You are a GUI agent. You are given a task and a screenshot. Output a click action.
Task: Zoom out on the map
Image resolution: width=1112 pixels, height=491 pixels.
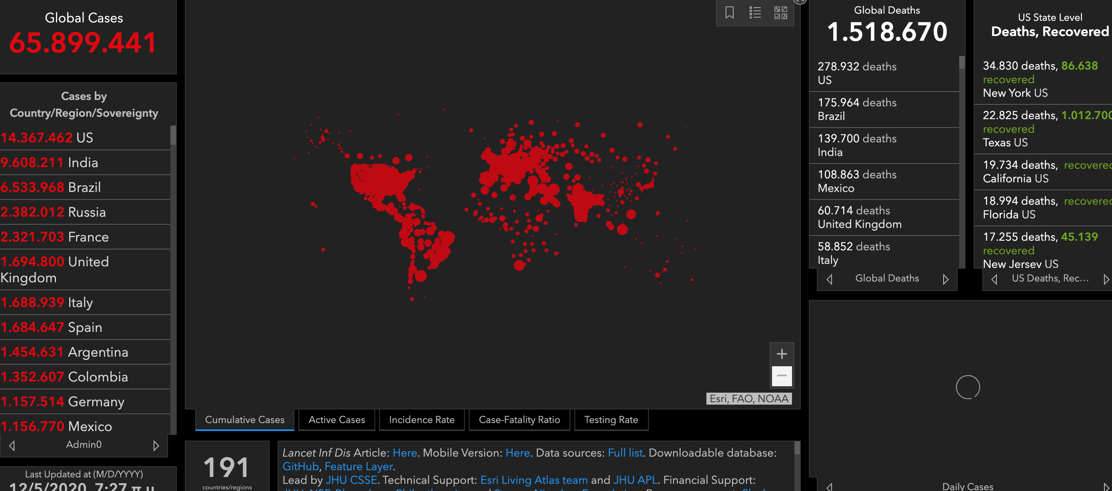[x=781, y=376]
